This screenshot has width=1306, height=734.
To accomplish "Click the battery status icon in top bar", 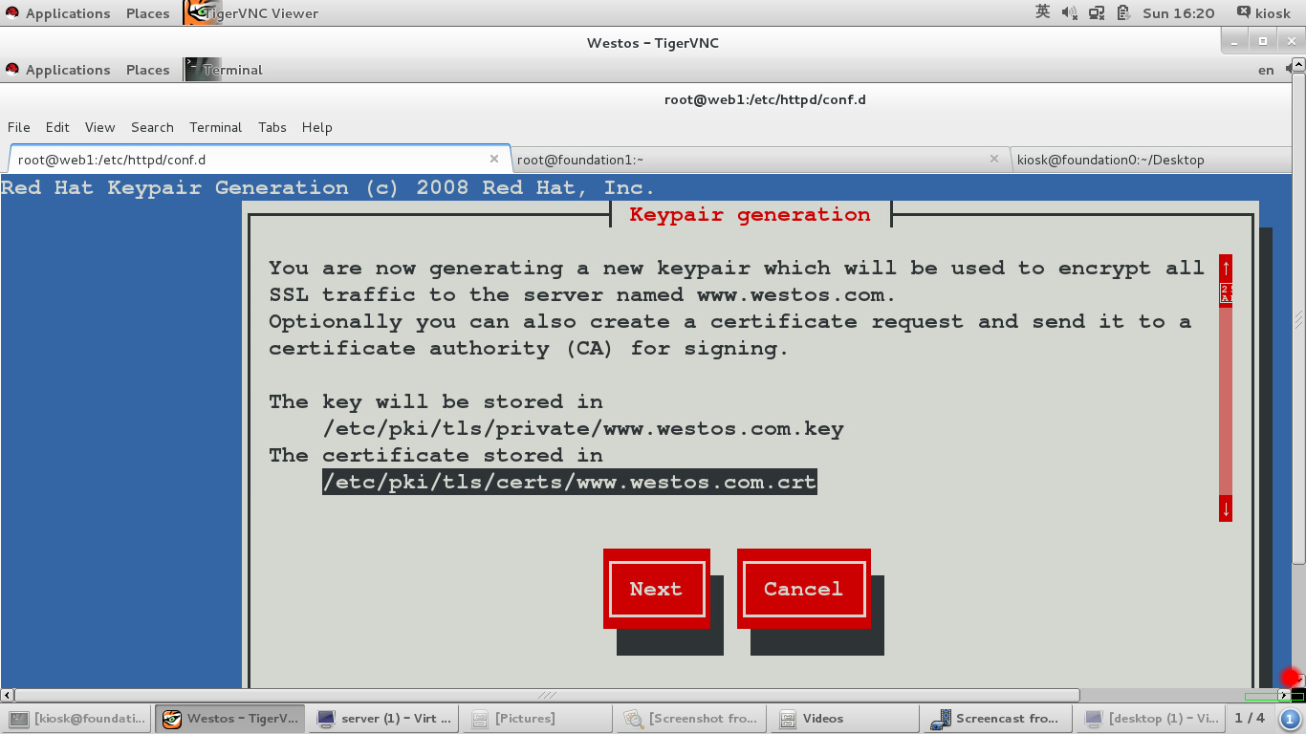I will point(1123,13).
